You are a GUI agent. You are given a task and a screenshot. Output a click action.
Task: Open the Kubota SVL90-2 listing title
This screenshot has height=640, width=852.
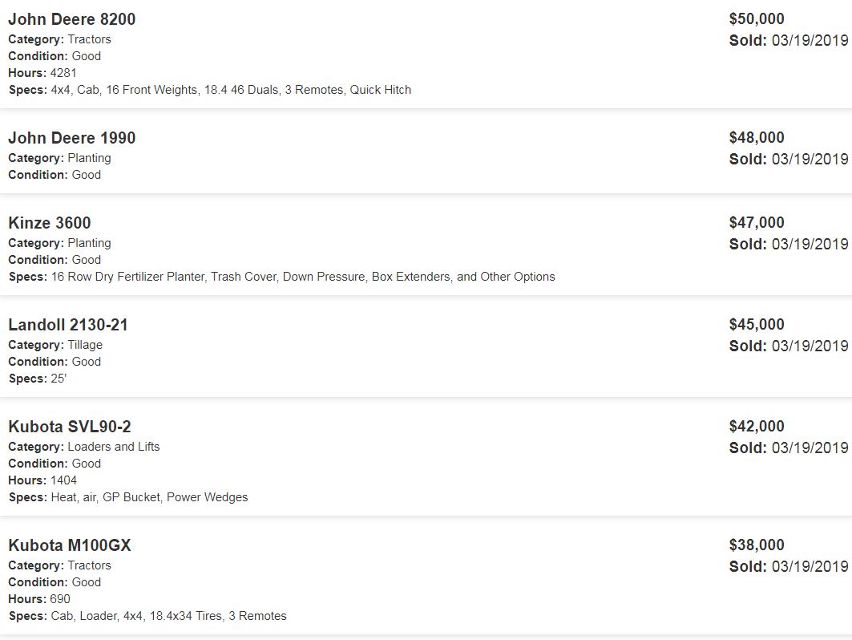point(70,427)
